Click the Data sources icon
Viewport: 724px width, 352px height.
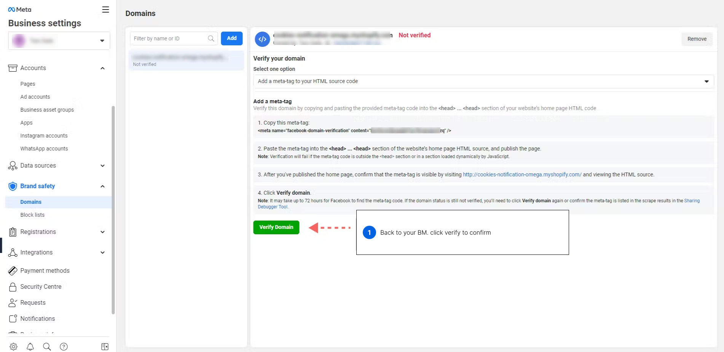[x=13, y=166]
